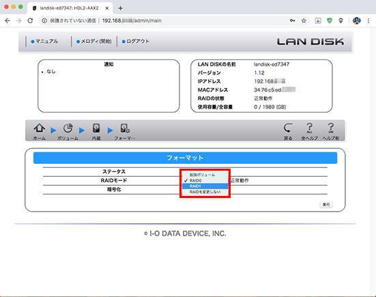Screen dimensions: 376x297
Task: Open the saved passwords key icon
Action: [x=292, y=20]
